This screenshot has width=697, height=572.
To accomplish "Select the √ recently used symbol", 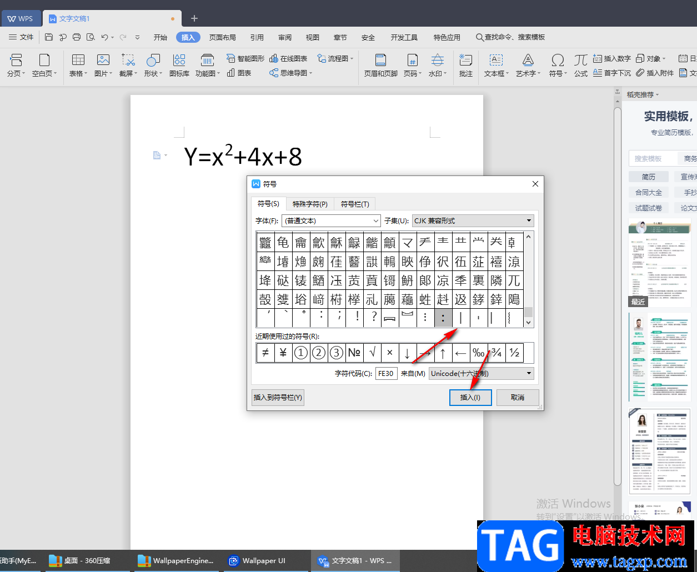I will (x=372, y=353).
